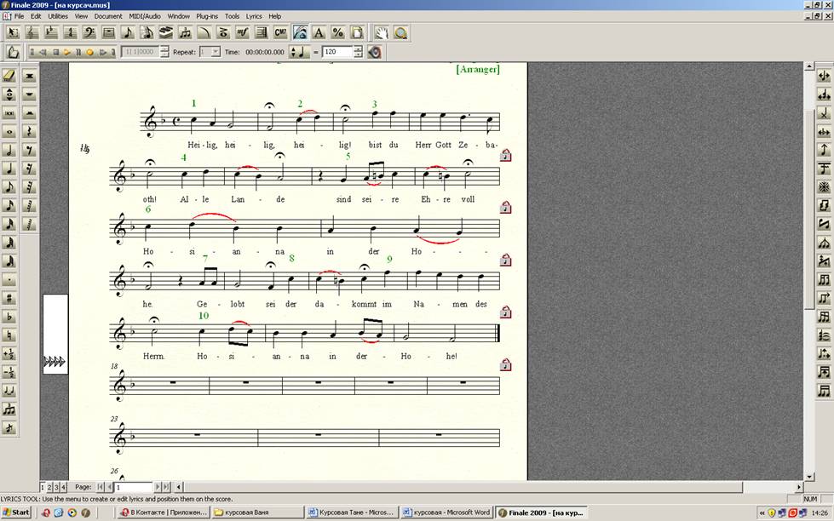The image size is (834, 521).
Task: Pick the Hand Grabber tool
Action: coord(382,32)
